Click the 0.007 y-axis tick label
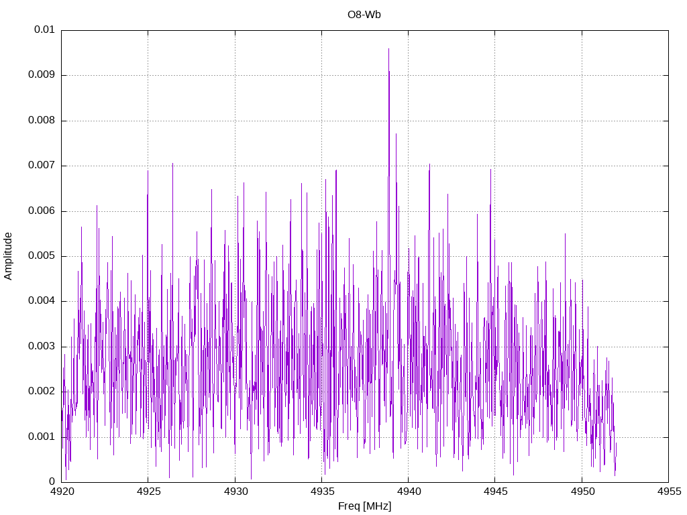687x515 pixels. click(x=41, y=165)
